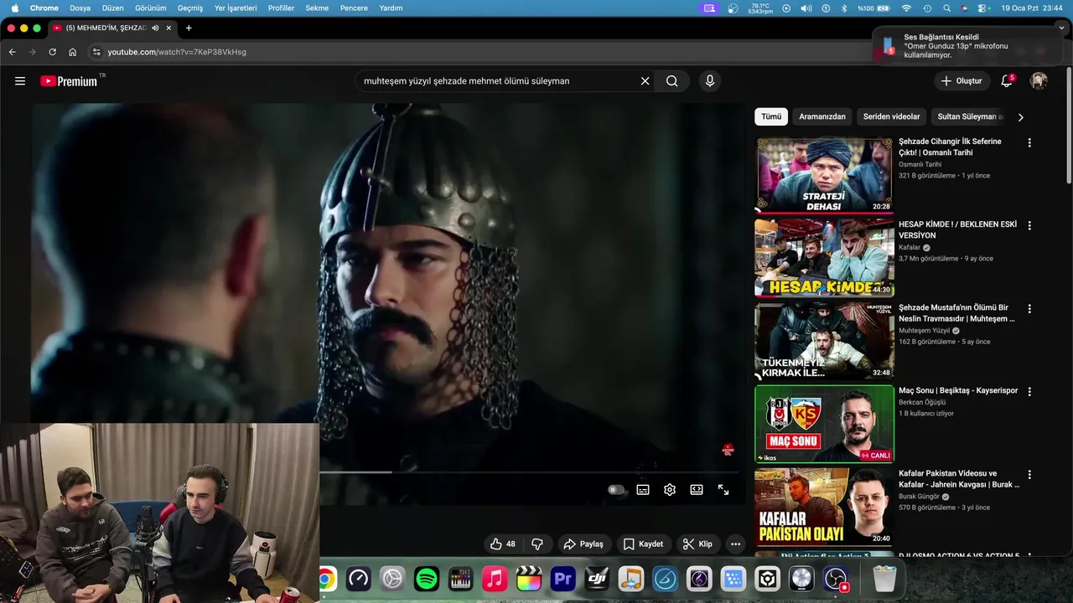
Task: Open player settings gear
Action: point(670,490)
